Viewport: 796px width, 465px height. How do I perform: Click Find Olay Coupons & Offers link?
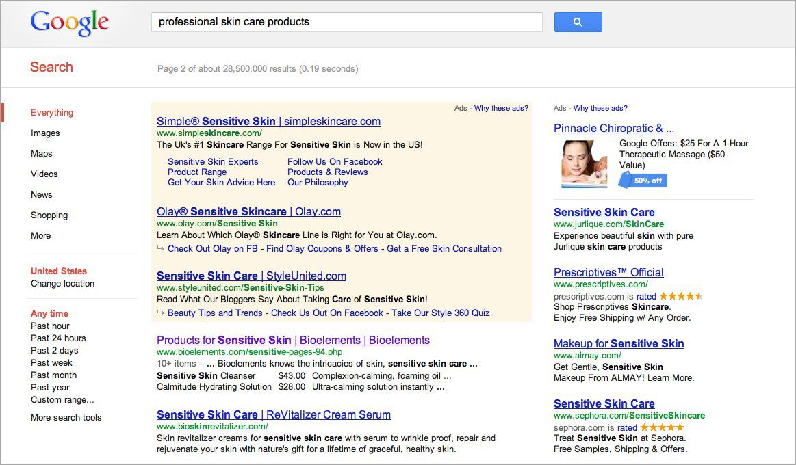pos(322,248)
